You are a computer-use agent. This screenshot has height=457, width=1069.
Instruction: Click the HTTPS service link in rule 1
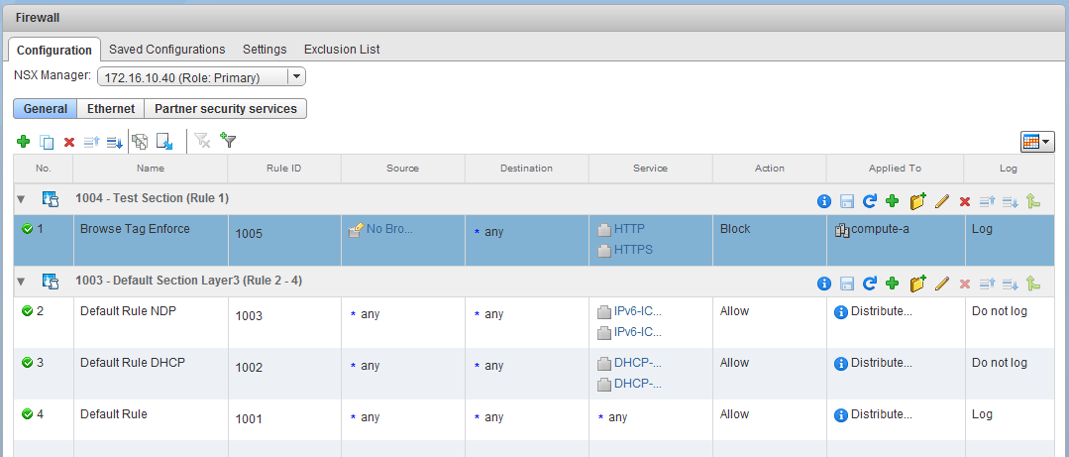[x=633, y=250]
